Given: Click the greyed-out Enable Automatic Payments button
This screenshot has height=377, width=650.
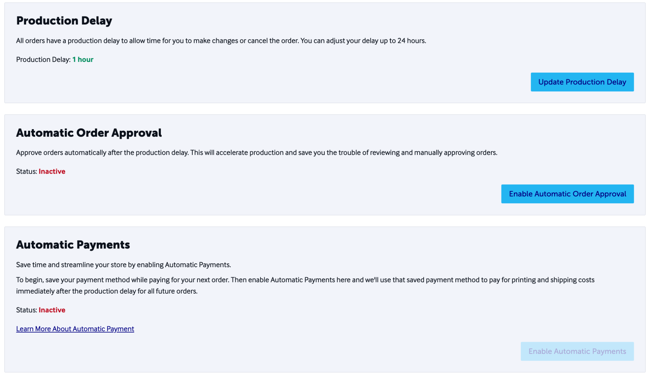Looking at the screenshot, I should (x=577, y=351).
